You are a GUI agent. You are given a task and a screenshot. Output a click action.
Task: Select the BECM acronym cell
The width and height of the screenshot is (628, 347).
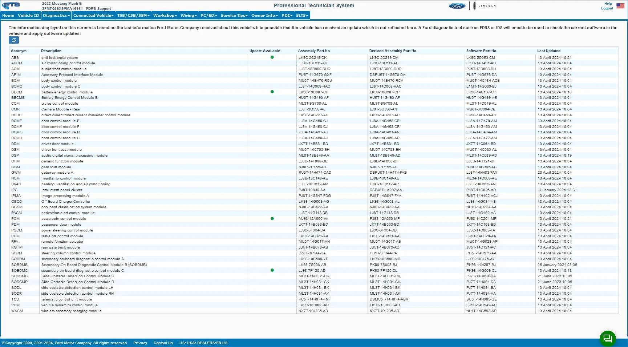point(17,92)
